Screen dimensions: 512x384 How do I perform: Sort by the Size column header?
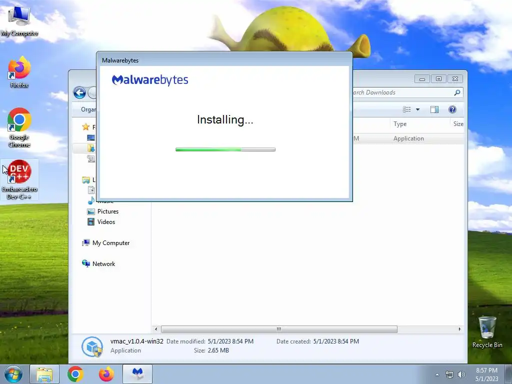[x=458, y=124]
